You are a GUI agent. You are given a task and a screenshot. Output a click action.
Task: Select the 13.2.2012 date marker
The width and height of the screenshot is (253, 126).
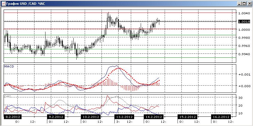[124, 117]
